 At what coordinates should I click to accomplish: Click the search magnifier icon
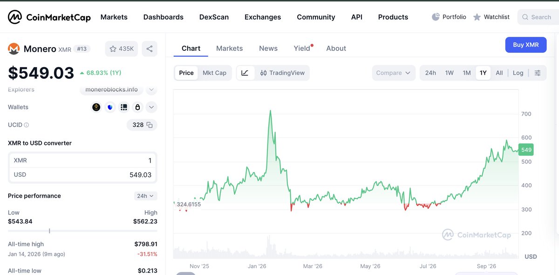[525, 17]
